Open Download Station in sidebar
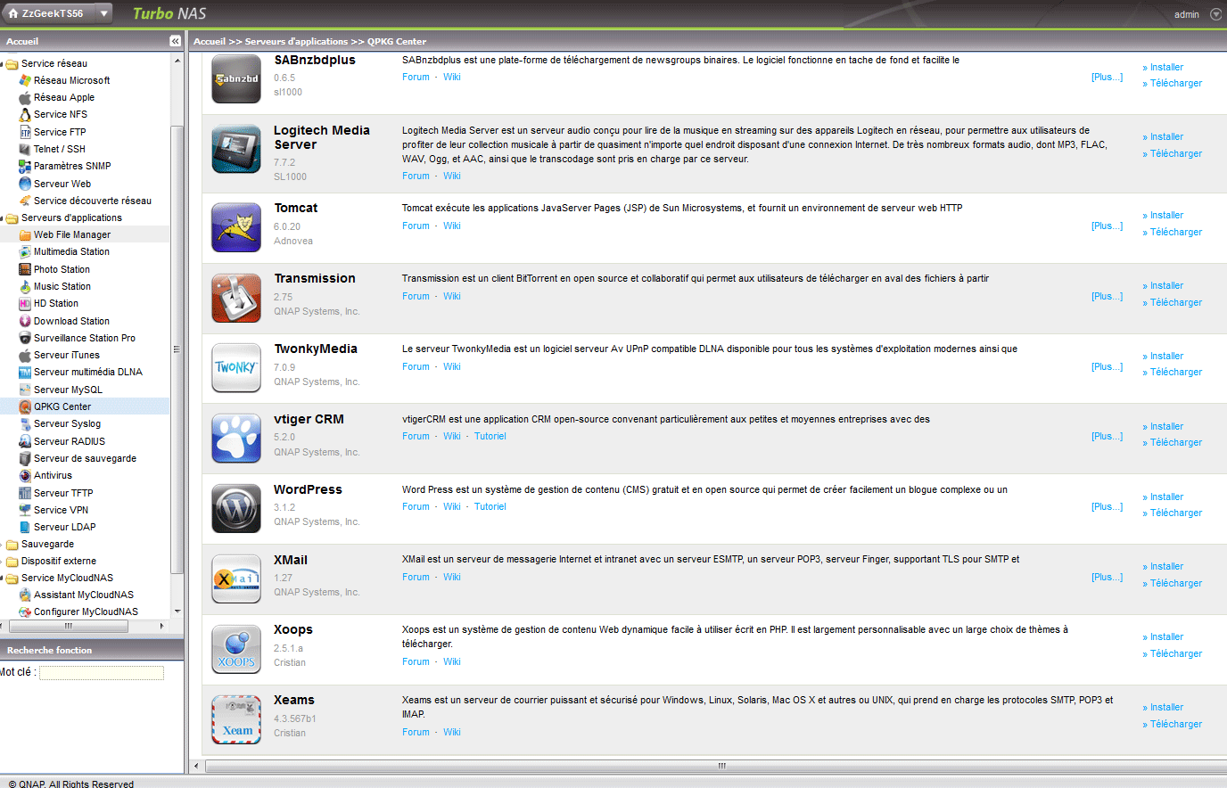This screenshot has width=1227, height=788. pos(71,321)
